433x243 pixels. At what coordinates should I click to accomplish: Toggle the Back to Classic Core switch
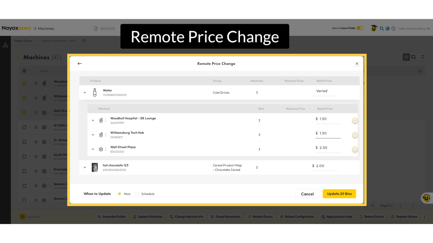tap(359, 28)
